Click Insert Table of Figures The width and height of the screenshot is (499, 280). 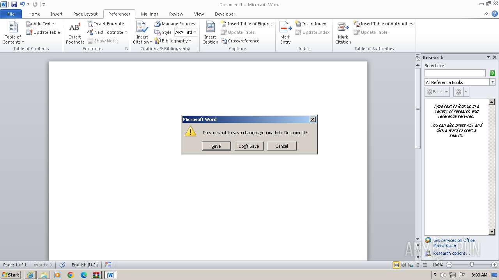pos(246,24)
